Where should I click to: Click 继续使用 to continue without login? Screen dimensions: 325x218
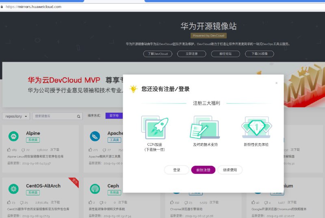[x=230, y=170]
